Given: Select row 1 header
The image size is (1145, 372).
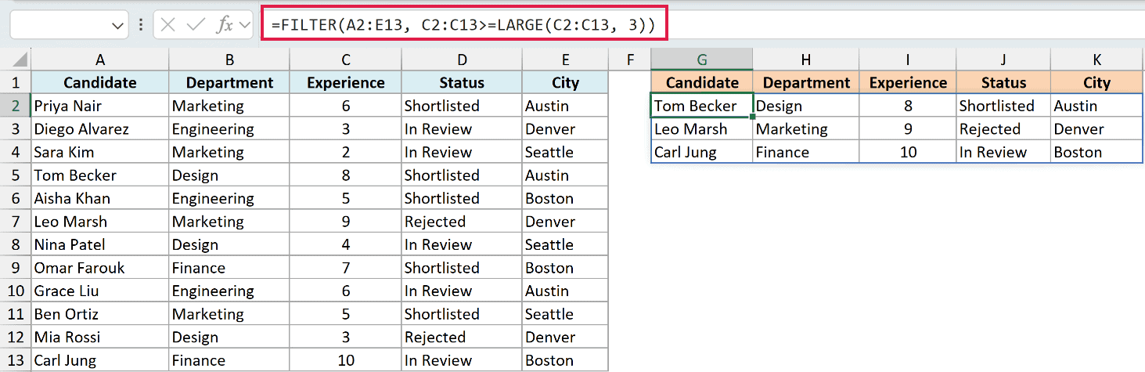Looking at the screenshot, I should (16, 82).
